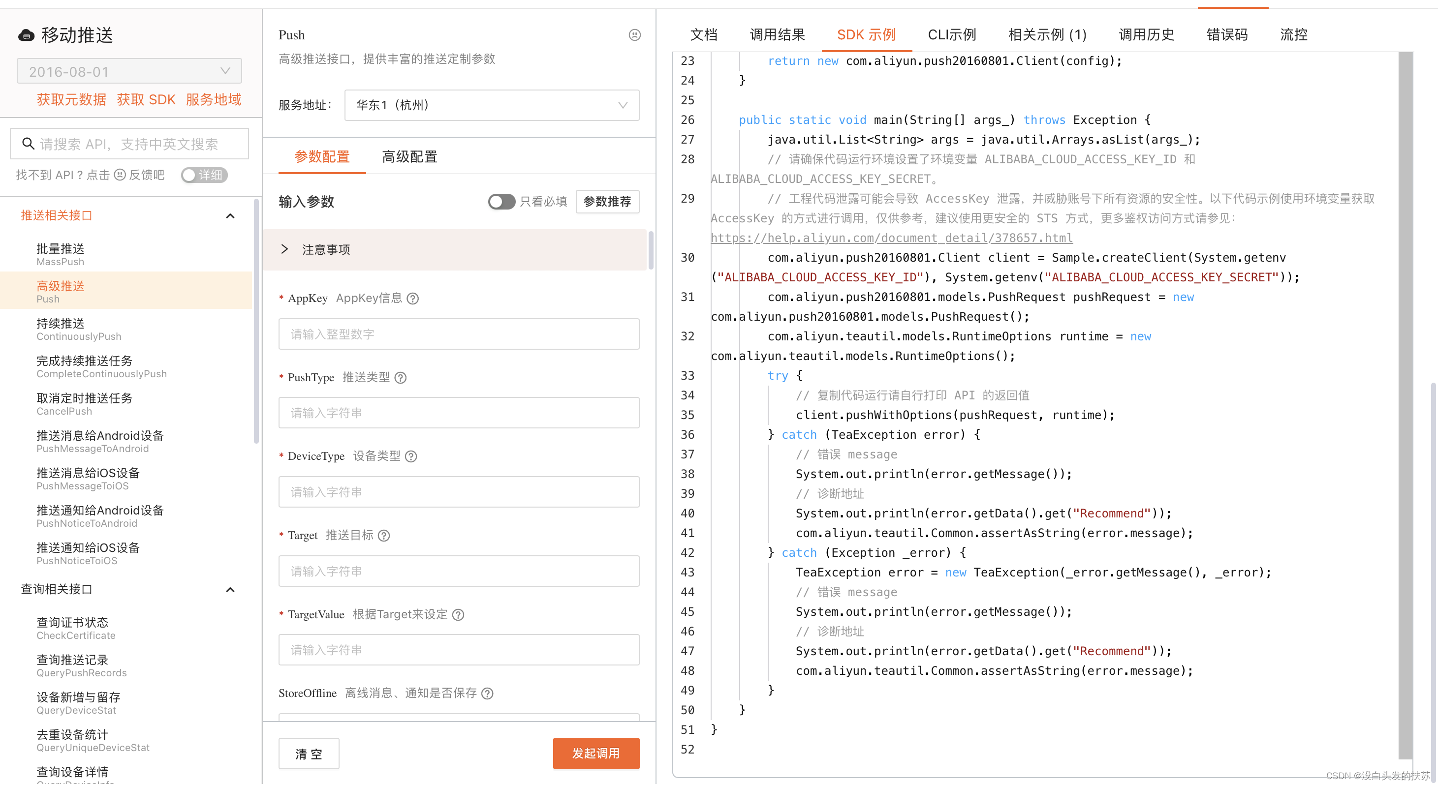
Task: Open the 2016-08-01 version dropdown
Action: click(x=129, y=71)
